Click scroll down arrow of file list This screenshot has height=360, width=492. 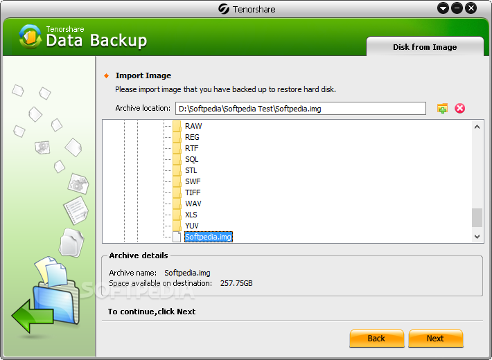tap(477, 237)
